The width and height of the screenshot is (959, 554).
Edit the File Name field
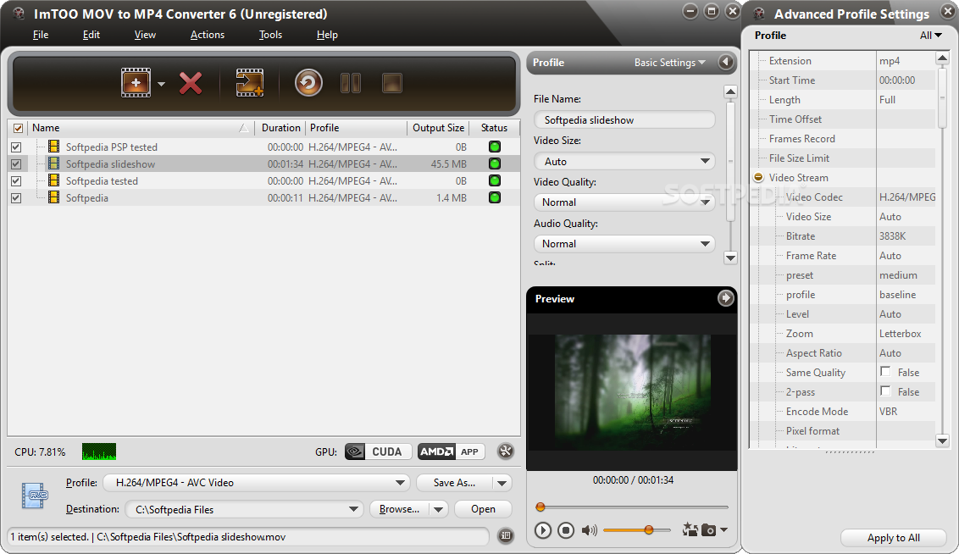624,119
